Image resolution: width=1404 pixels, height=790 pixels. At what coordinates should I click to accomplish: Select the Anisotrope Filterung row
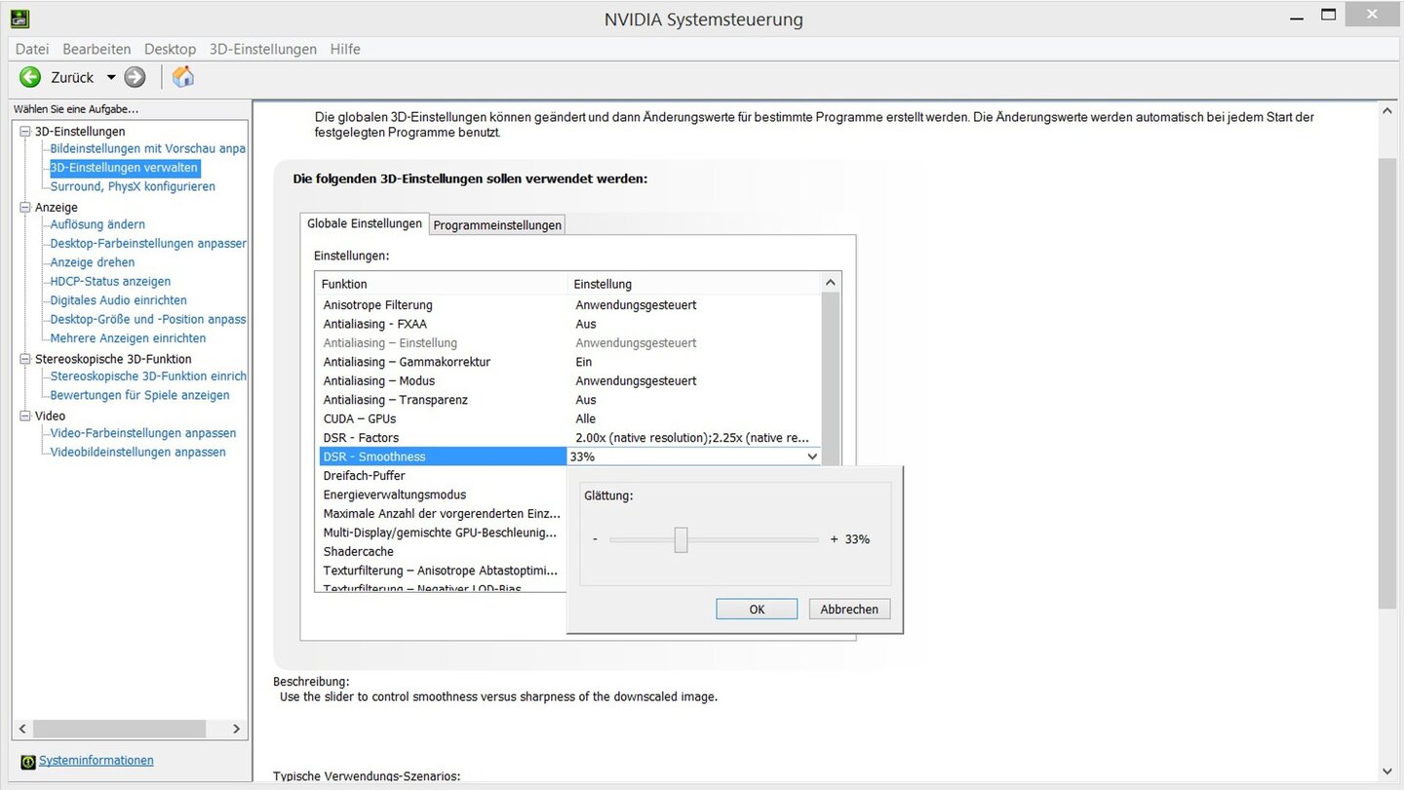click(570, 305)
